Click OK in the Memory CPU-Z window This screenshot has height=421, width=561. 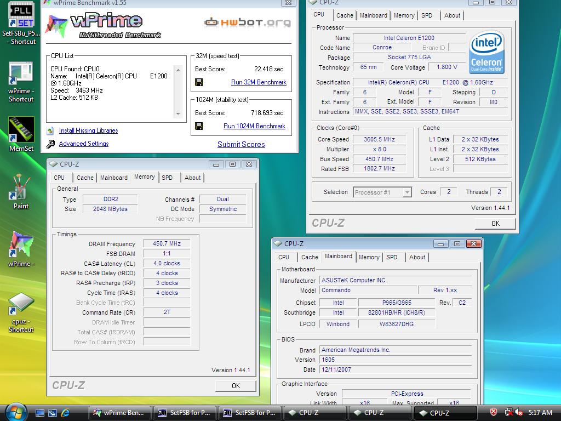click(x=236, y=385)
